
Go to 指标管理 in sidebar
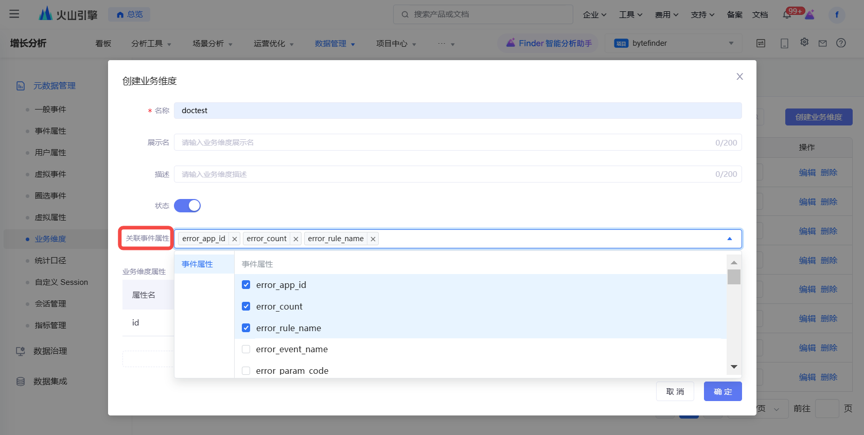coord(50,325)
